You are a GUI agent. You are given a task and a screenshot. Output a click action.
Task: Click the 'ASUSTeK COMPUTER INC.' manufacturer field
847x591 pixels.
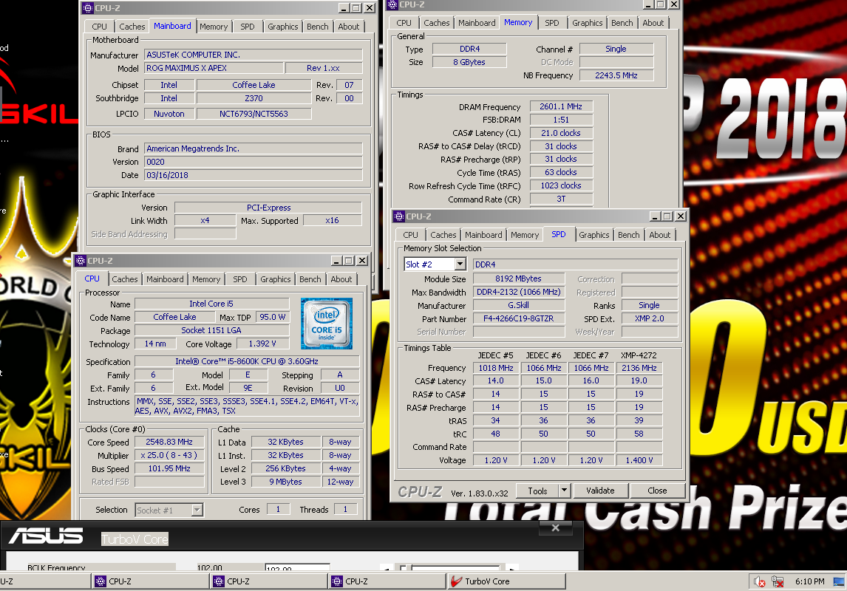[254, 55]
